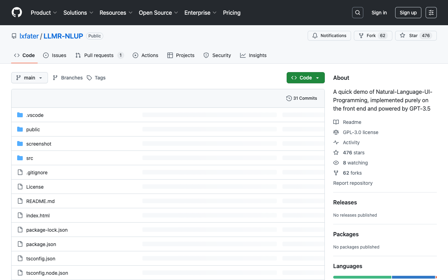The width and height of the screenshot is (448, 280).
Task: Click the eye icon beside 8 watching
Action: coord(336,163)
